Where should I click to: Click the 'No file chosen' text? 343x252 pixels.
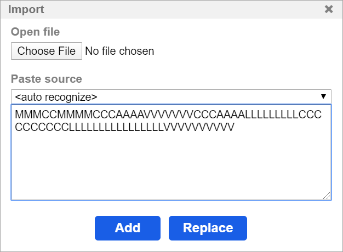(119, 51)
